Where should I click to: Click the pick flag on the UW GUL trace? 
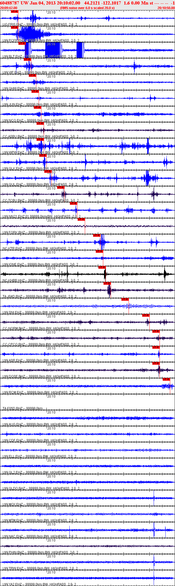click(48, 171)
